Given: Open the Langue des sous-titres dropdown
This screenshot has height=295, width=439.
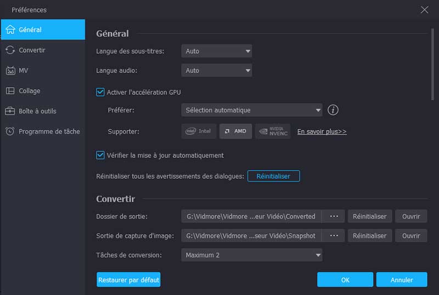Looking at the screenshot, I should [x=216, y=51].
